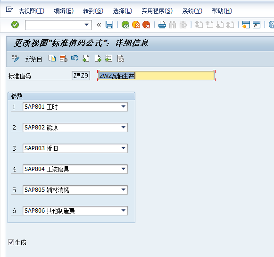The height and width of the screenshot is (257, 274).
Task: Click the ZWZ瓦轴生产 description field
Action: pyautogui.click(x=156, y=76)
